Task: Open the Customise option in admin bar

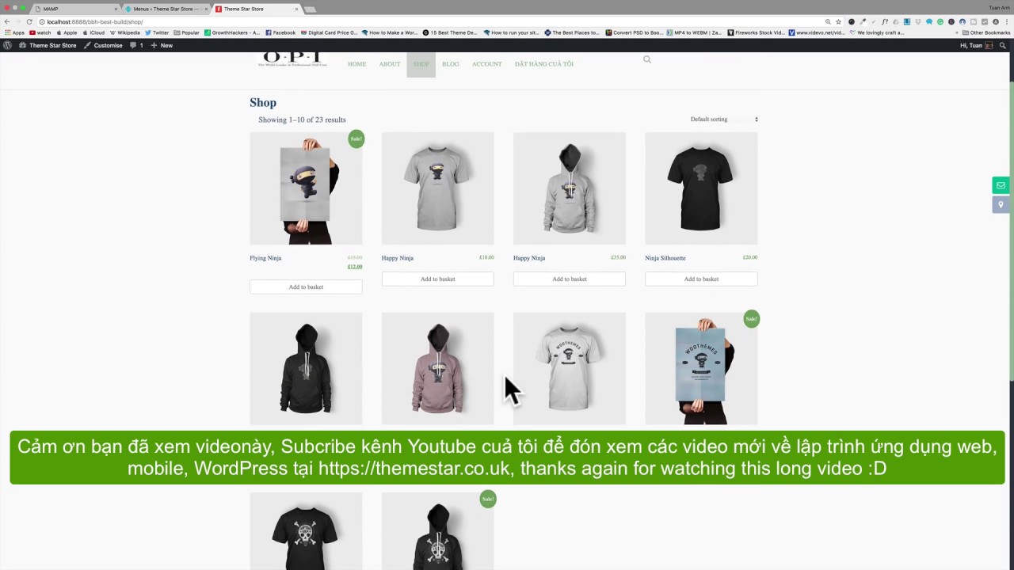Action: [103, 45]
